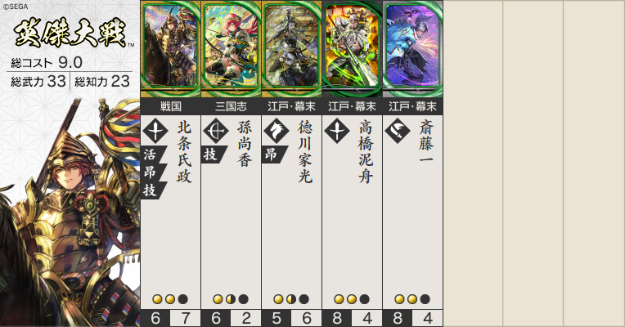Click the 徳川家光 name text

click(305, 151)
